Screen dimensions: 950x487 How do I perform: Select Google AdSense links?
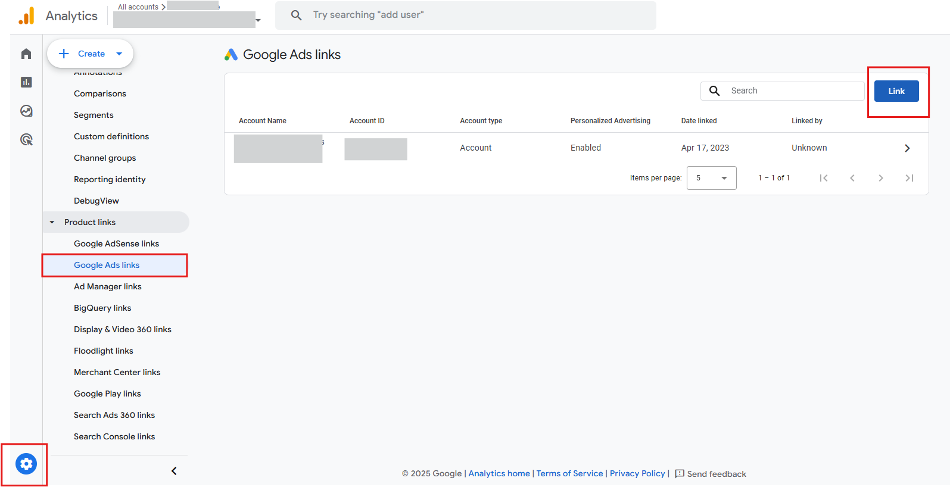[116, 244]
